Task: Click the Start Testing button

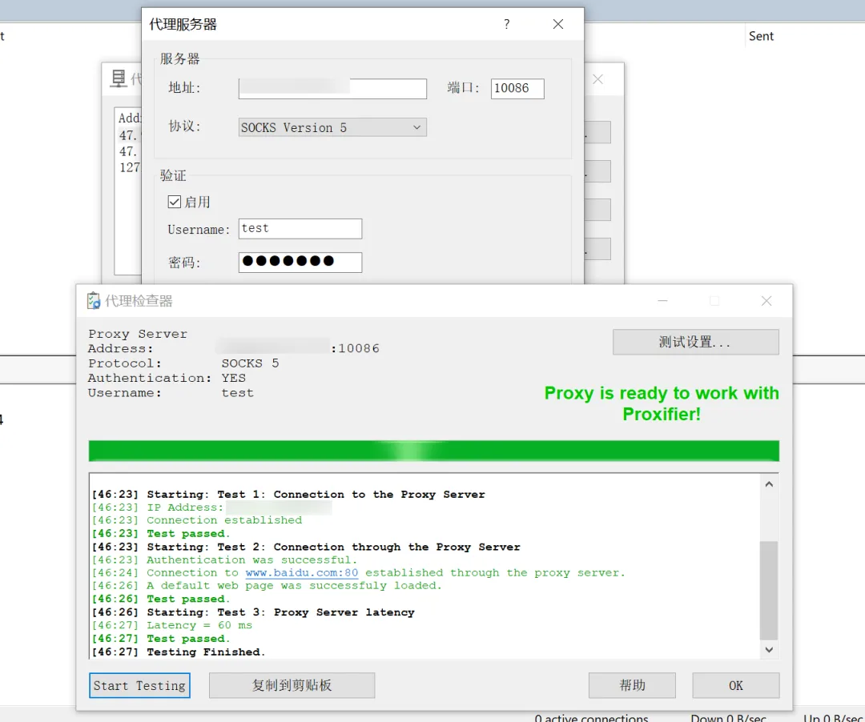Action: pos(139,685)
